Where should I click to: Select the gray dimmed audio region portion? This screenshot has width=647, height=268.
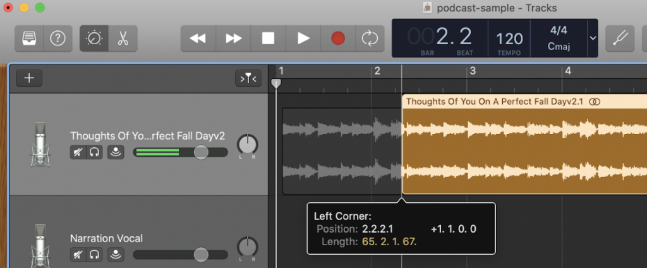click(x=342, y=150)
